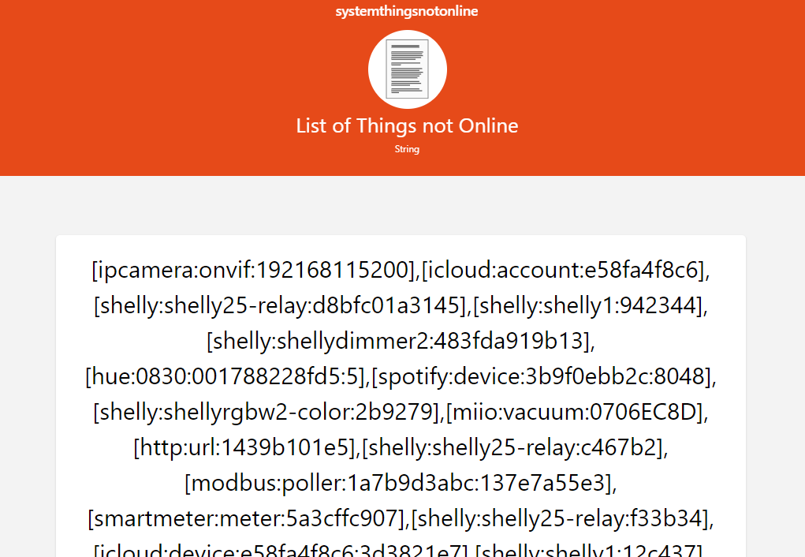Image resolution: width=805 pixels, height=557 pixels.
Task: Open the spotify:device:3b9f0ebb2c:8048 entry
Action: coord(539,378)
